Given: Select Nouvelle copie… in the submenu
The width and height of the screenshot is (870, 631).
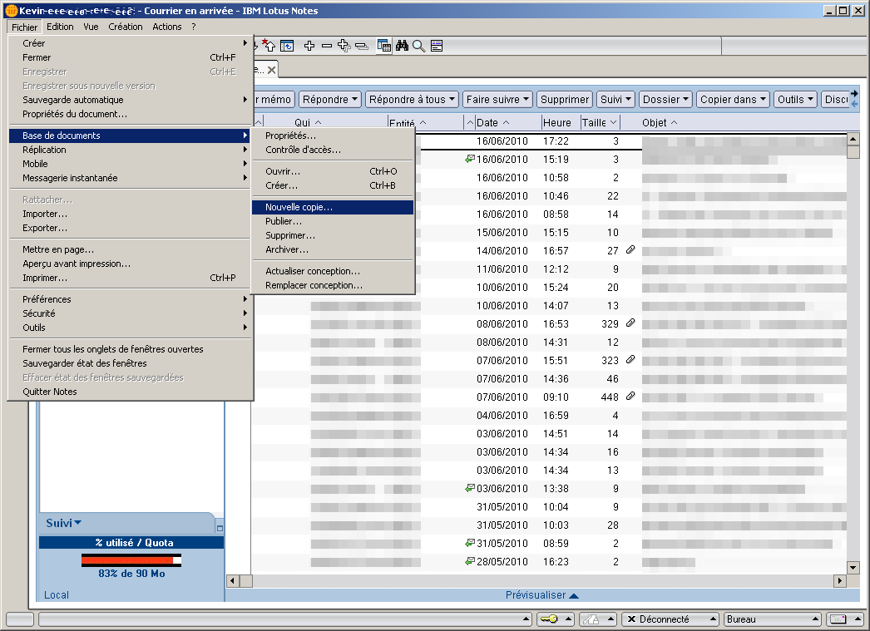Looking at the screenshot, I should (333, 207).
